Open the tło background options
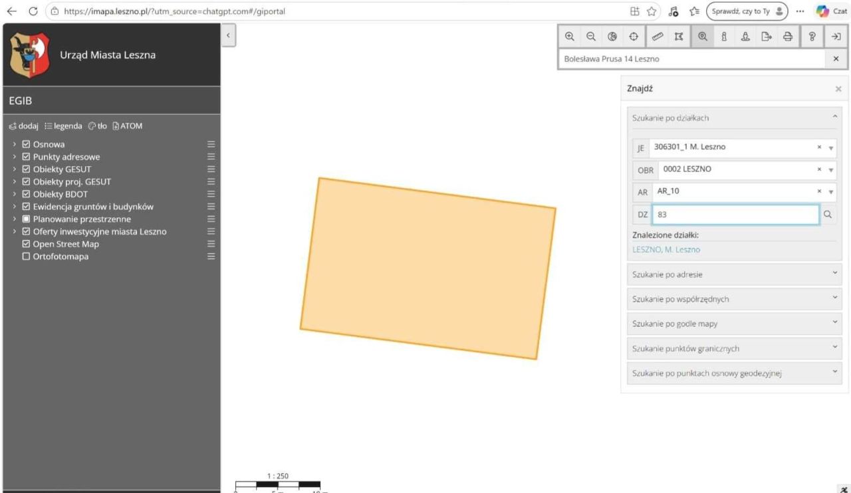 coord(97,126)
